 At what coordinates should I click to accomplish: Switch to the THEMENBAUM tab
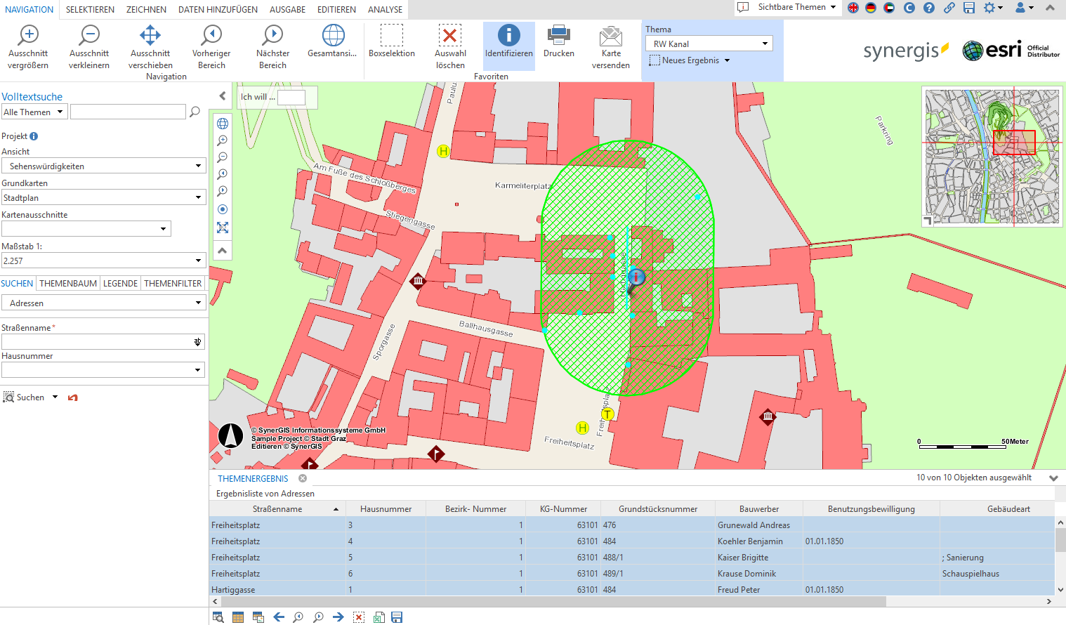pos(68,284)
